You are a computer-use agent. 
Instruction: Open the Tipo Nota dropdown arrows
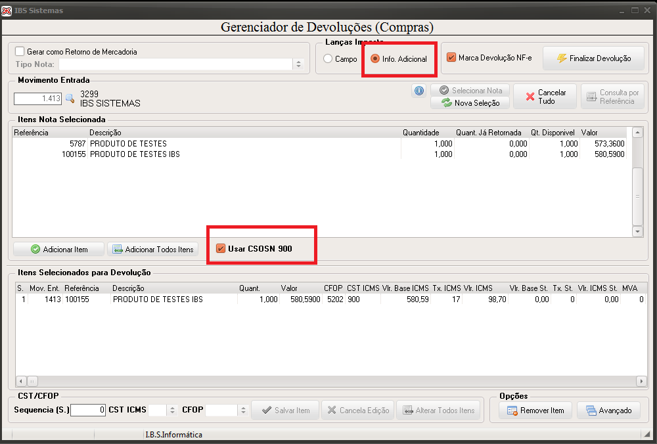point(298,64)
